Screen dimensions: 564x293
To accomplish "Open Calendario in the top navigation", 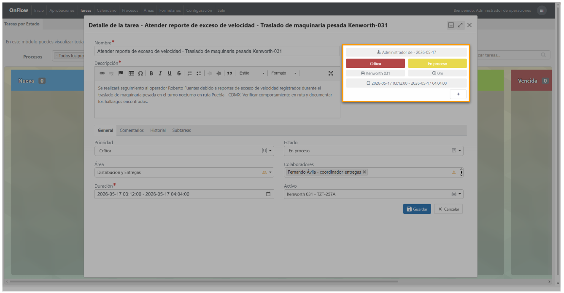I will pos(106,11).
